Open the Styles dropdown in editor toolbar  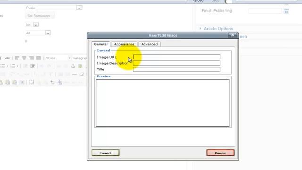pyautogui.click(x=58, y=58)
